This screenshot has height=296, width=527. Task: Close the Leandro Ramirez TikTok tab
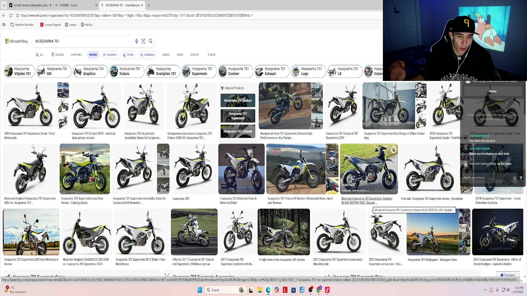tap(51, 5)
